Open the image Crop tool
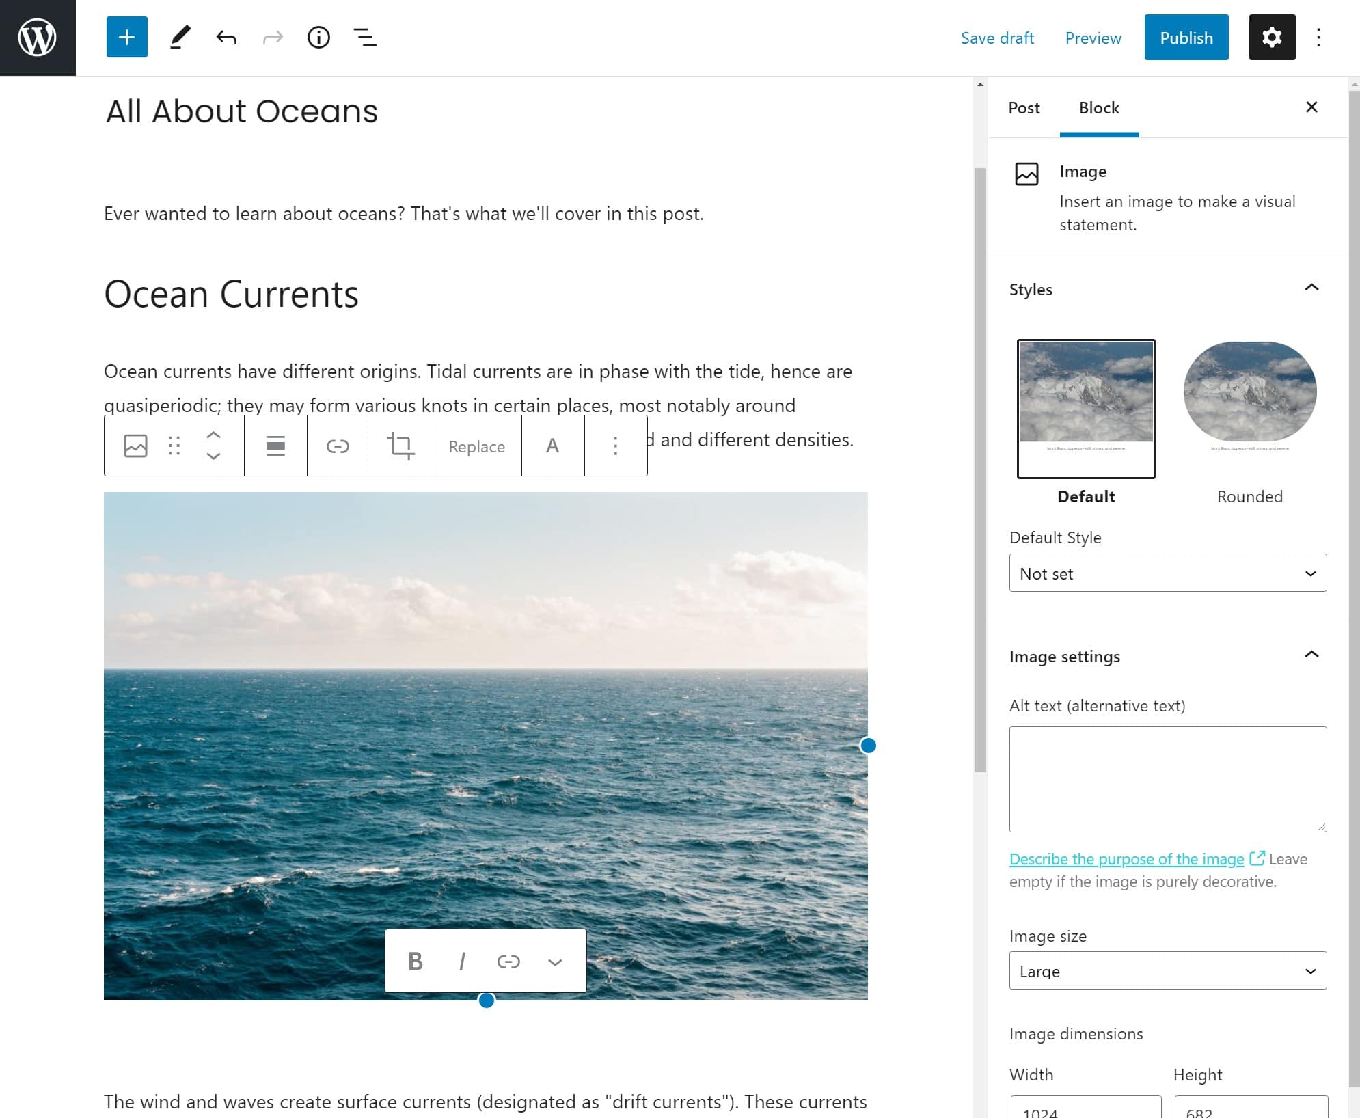The width and height of the screenshot is (1360, 1118). [x=401, y=446]
